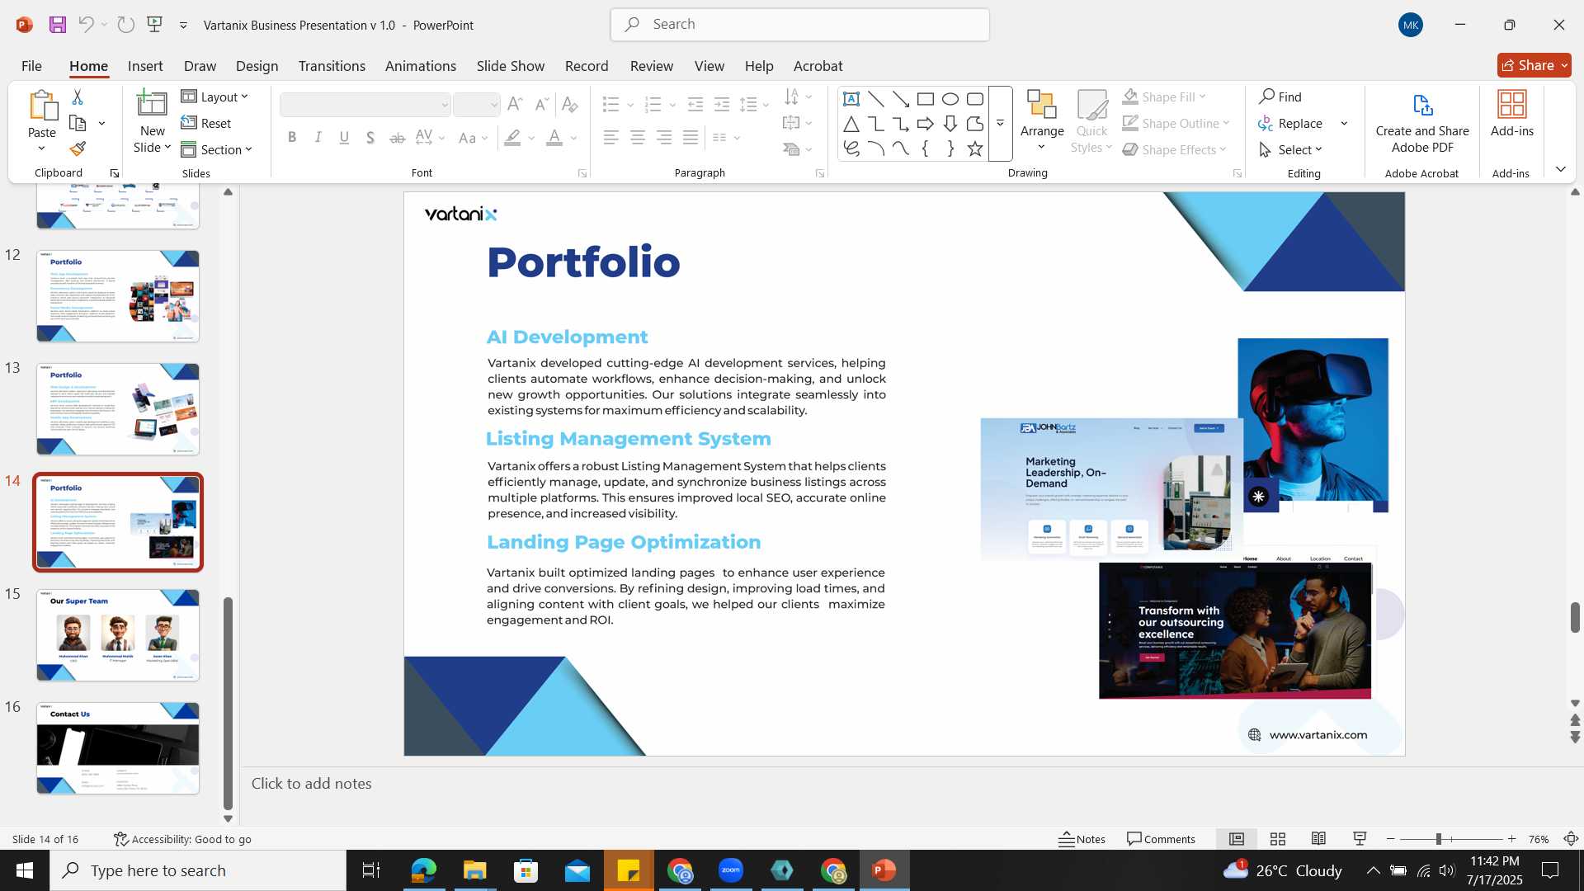
Task: Click the Format Painter brush icon
Action: click(x=78, y=149)
